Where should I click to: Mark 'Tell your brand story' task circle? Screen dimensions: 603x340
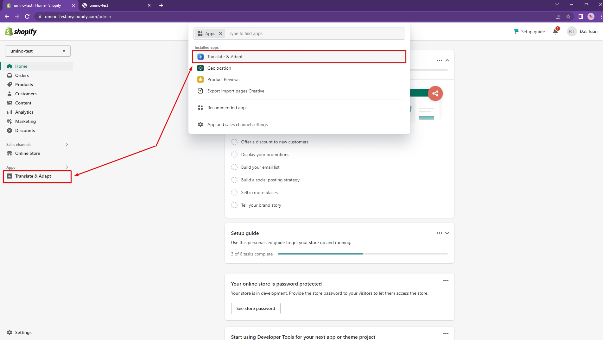click(x=234, y=205)
